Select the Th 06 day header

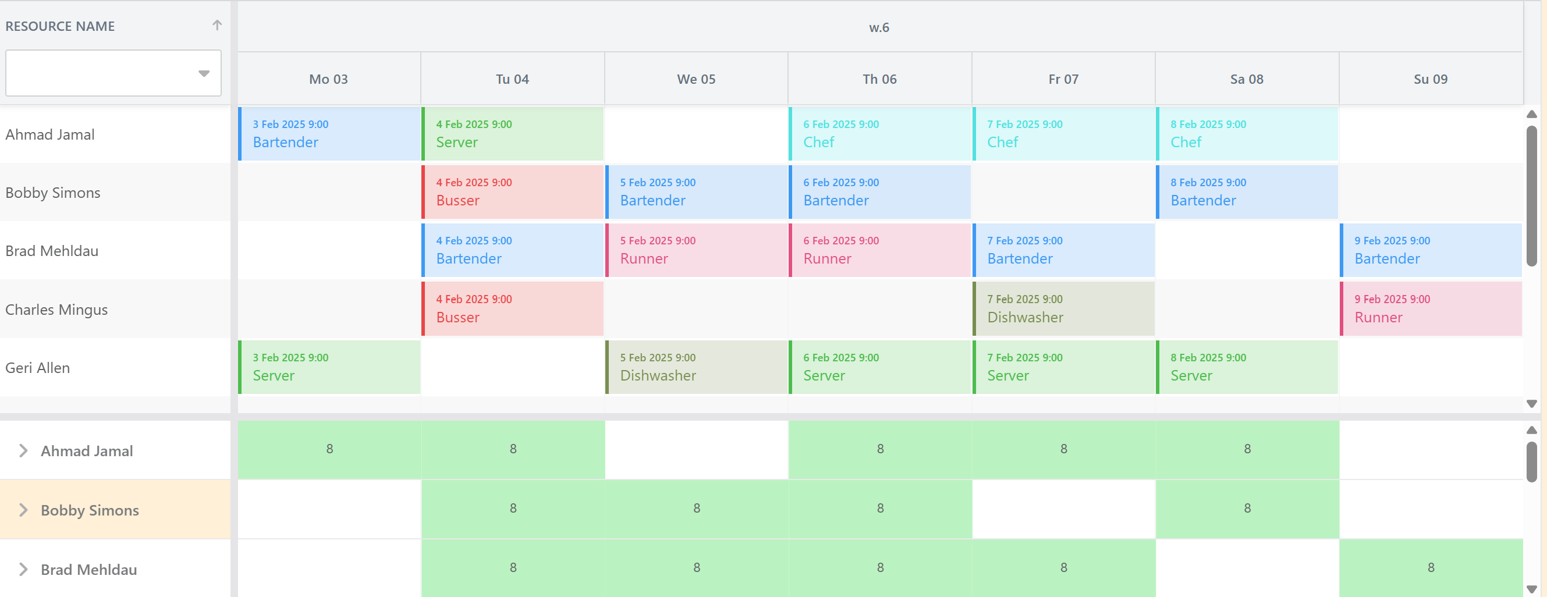tap(880, 79)
